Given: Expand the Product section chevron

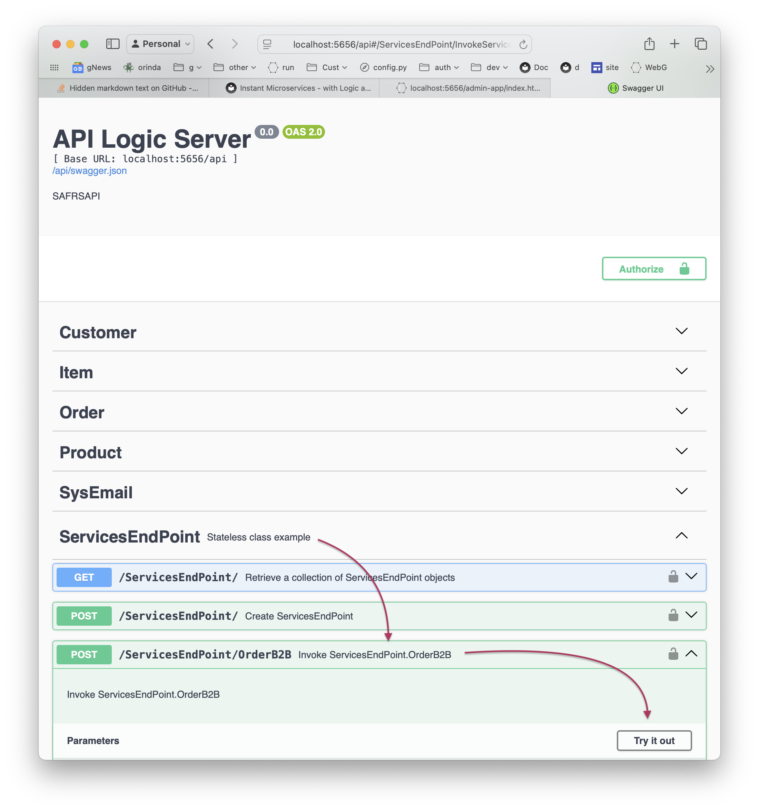Looking at the screenshot, I should (681, 451).
